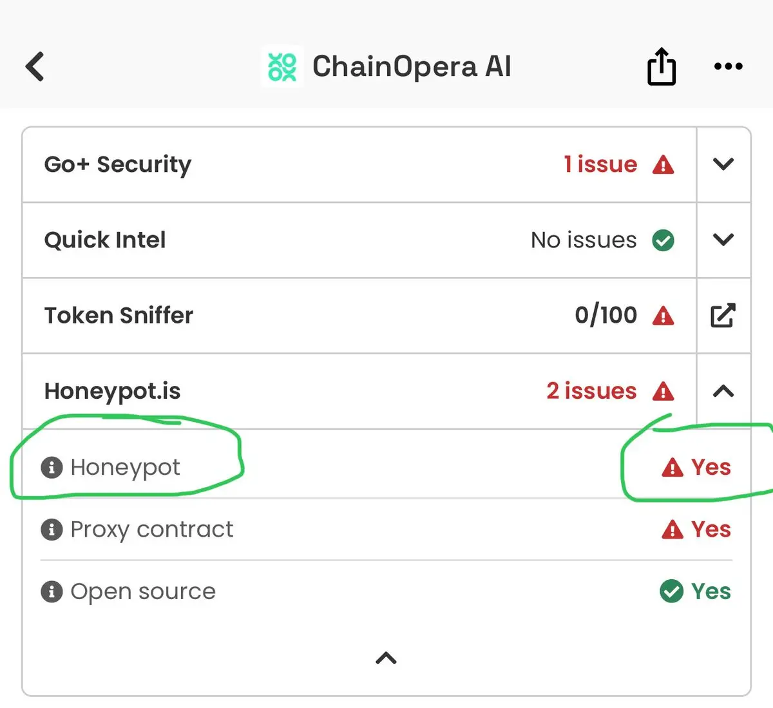This screenshot has height=708, width=773.
Task: Expand the Quick Intel section chevron
Action: tap(723, 240)
